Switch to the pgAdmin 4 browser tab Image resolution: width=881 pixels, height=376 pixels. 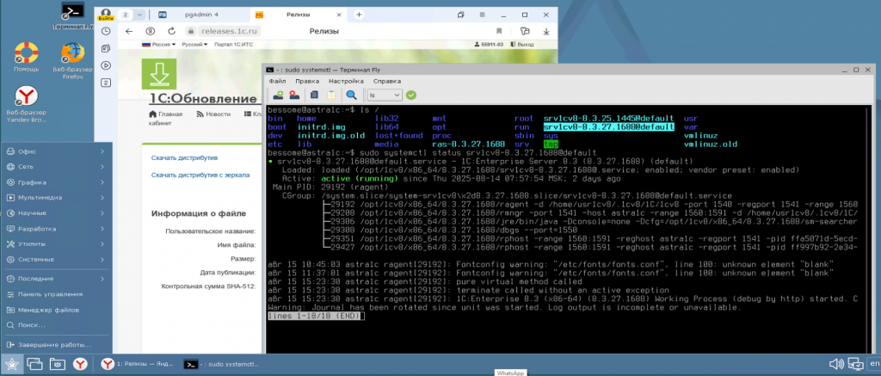tap(200, 15)
